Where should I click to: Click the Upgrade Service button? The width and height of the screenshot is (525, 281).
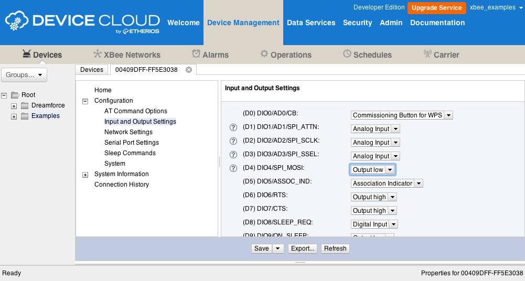click(x=436, y=8)
